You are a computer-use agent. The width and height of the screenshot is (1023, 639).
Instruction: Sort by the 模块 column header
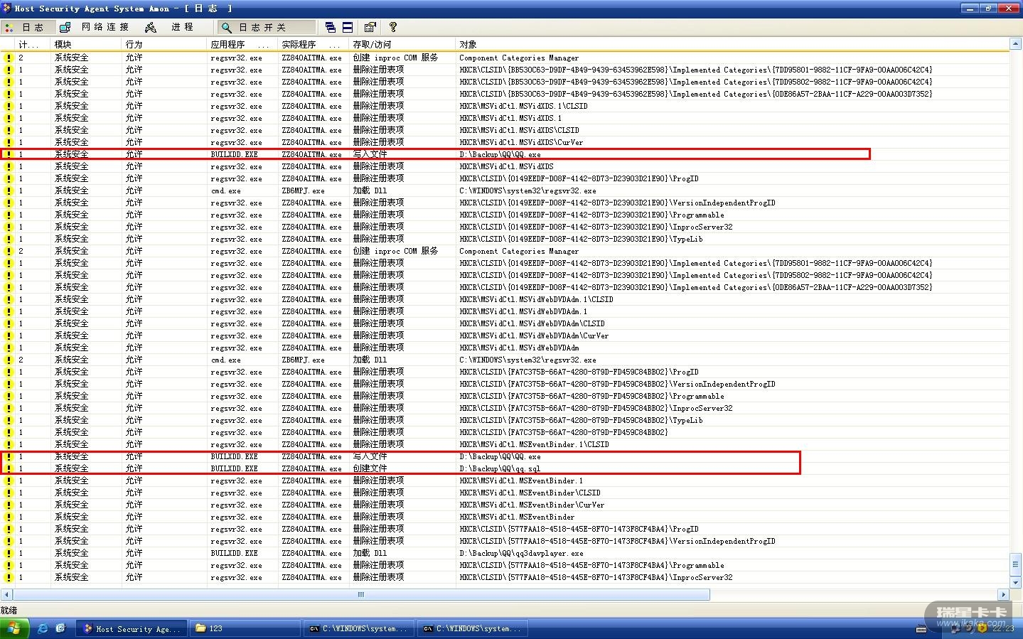coord(86,44)
